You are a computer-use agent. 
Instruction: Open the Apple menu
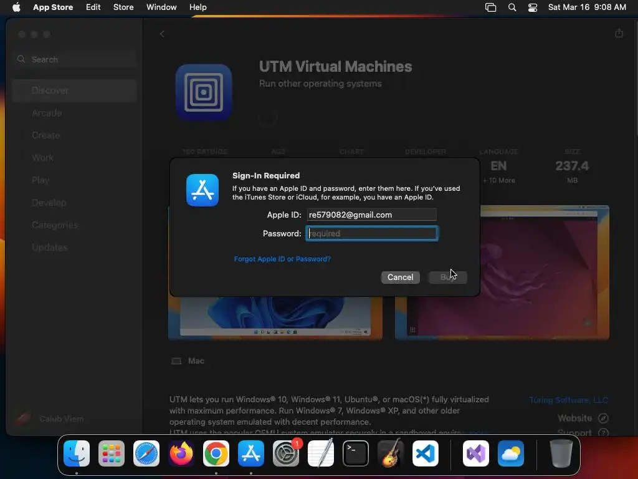(16, 7)
